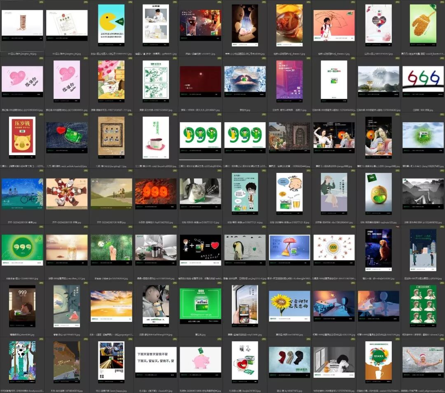
Task: Select the dog at night blue poster
Action: click(x=379, y=250)
